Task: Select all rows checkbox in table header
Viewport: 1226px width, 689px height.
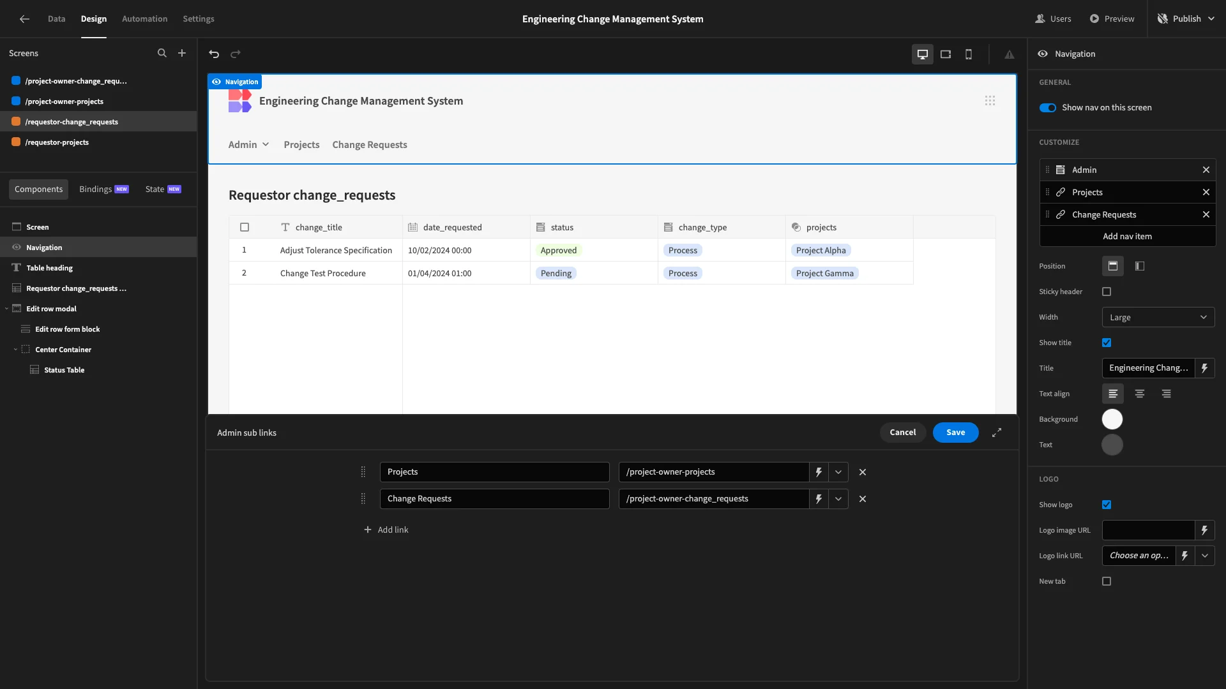Action: pyautogui.click(x=245, y=227)
